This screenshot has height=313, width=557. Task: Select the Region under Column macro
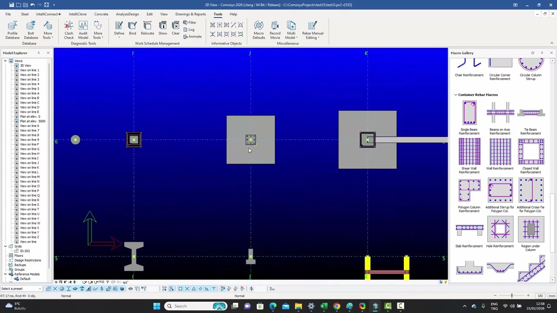(530, 234)
